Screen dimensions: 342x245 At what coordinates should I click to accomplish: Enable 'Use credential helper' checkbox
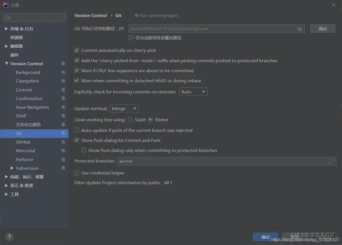[77, 173]
